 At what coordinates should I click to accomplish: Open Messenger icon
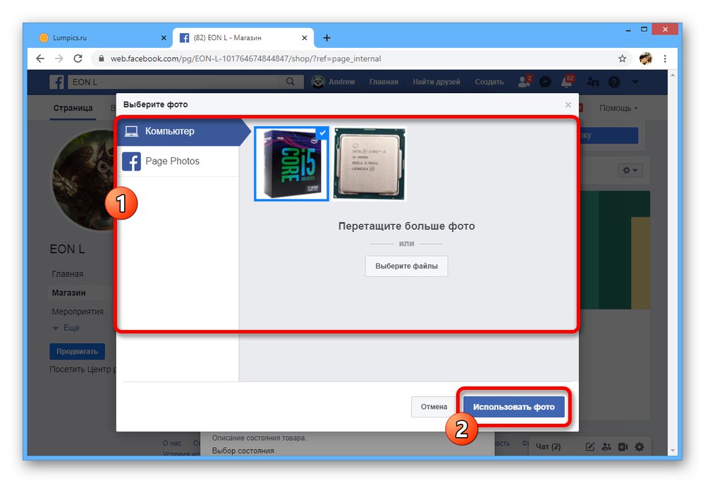tap(546, 82)
